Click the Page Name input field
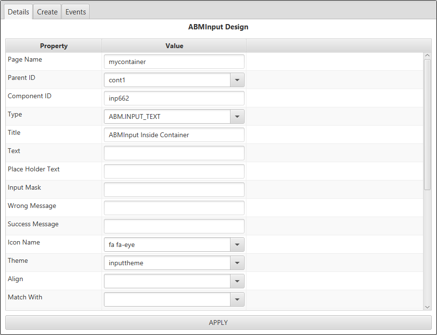The image size is (437, 335). point(174,62)
